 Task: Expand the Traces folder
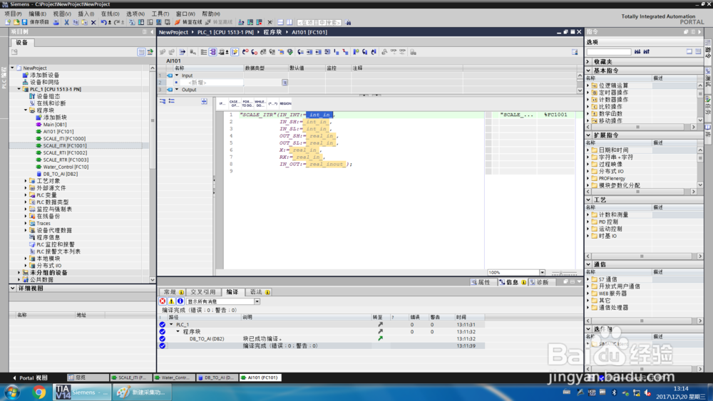pyautogui.click(x=26, y=223)
